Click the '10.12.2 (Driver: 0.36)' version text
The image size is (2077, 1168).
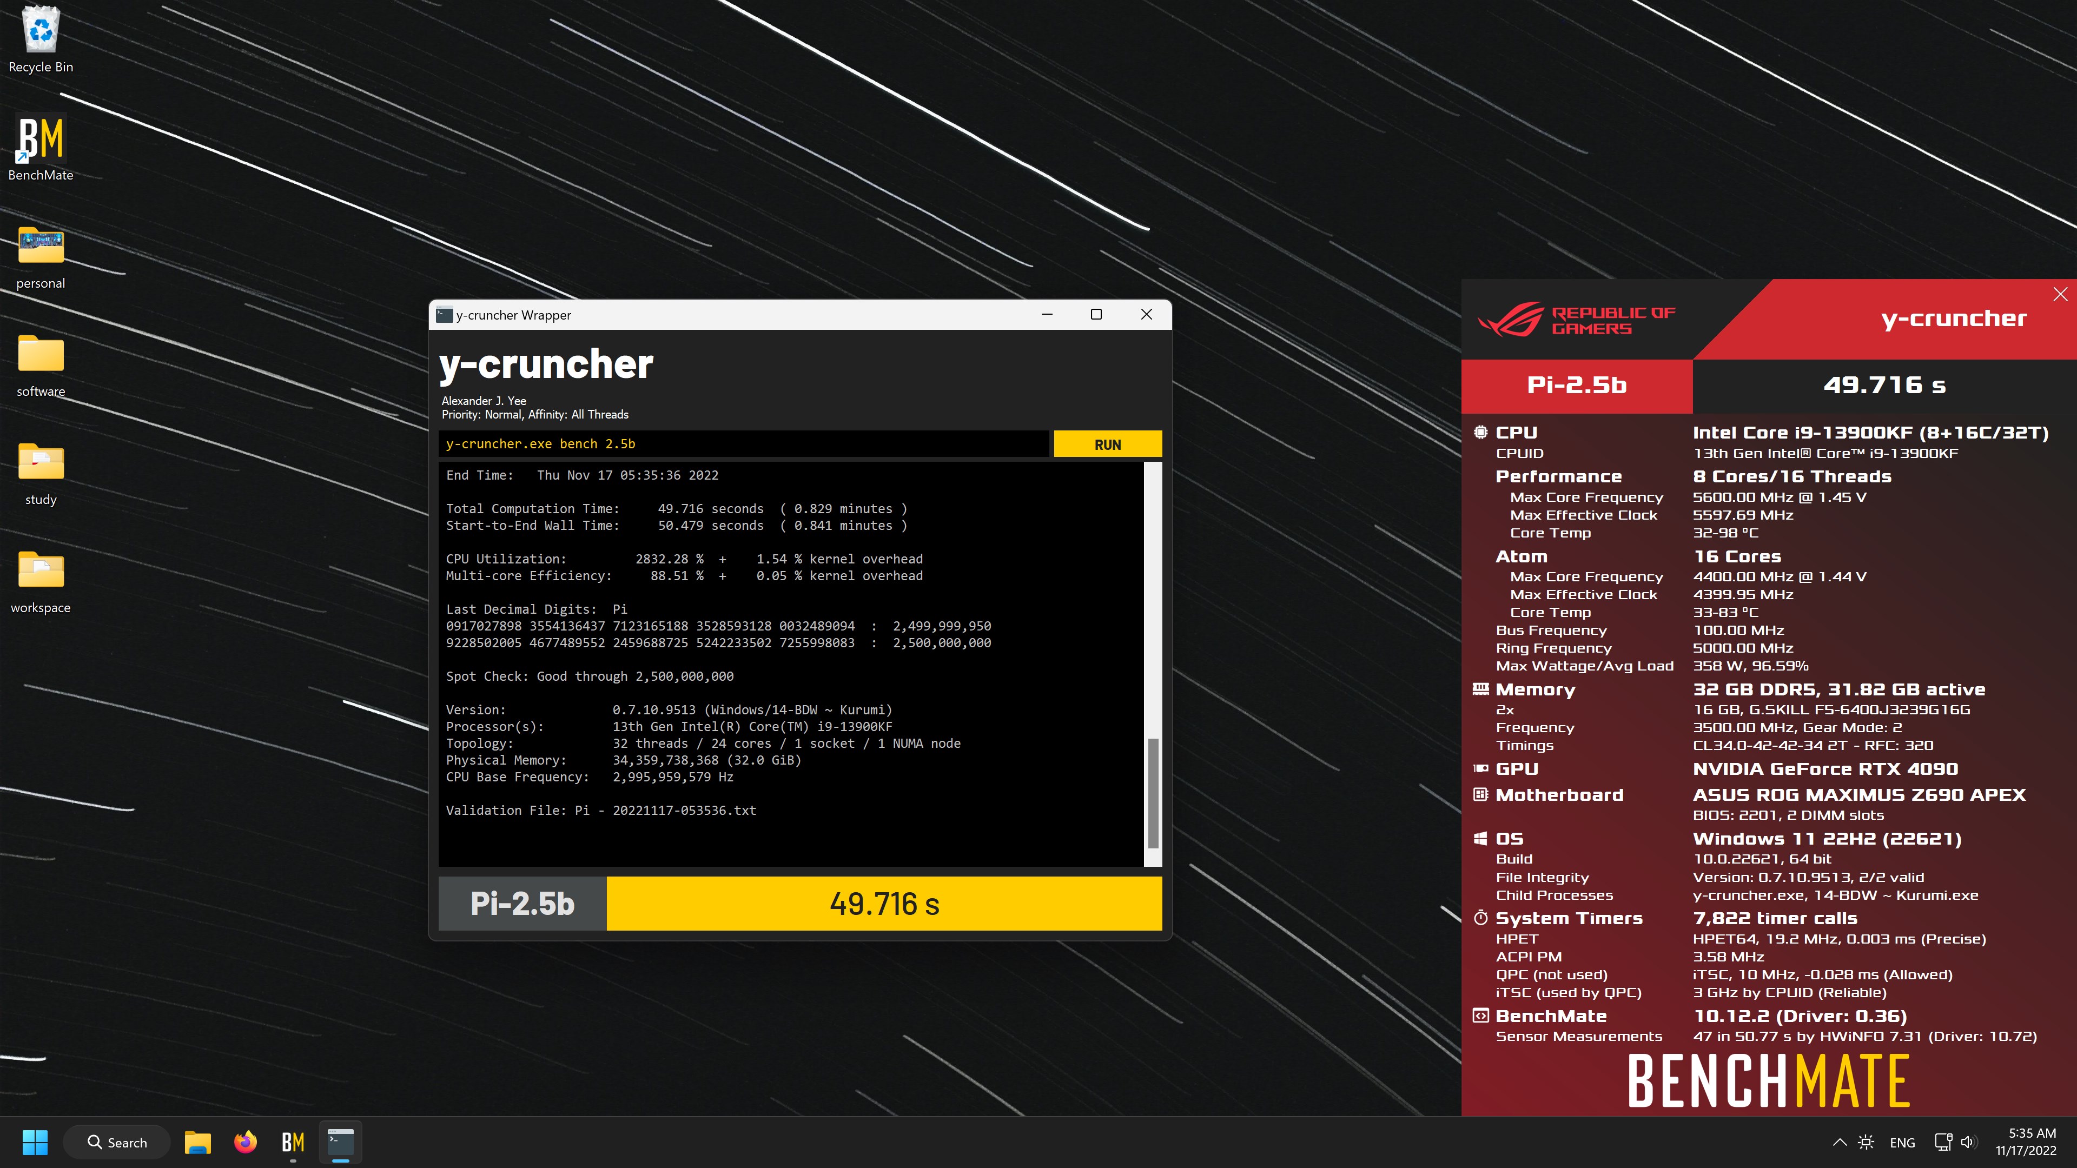coord(1801,1017)
